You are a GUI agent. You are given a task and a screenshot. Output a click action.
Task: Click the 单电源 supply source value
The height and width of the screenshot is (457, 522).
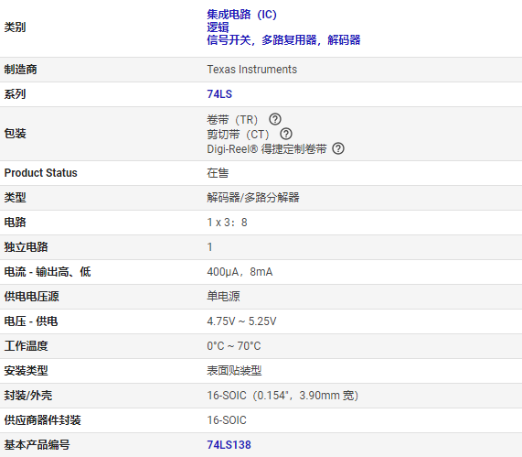coord(223,297)
